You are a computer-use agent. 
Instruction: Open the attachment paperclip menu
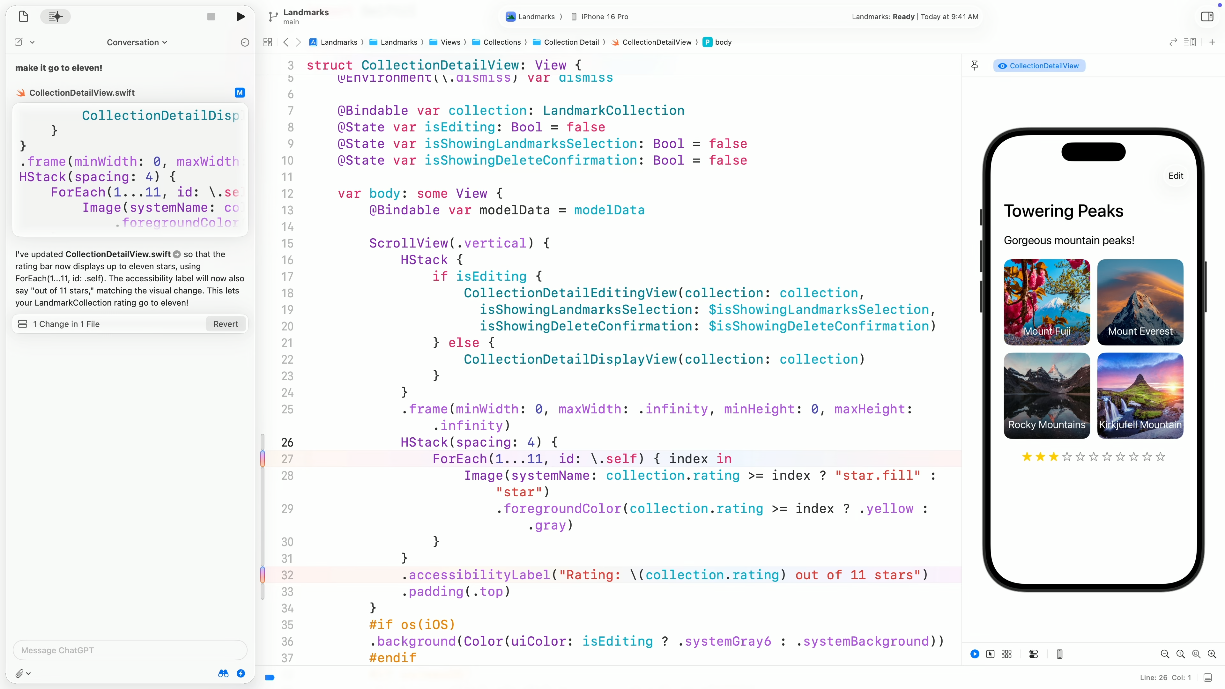point(22,673)
